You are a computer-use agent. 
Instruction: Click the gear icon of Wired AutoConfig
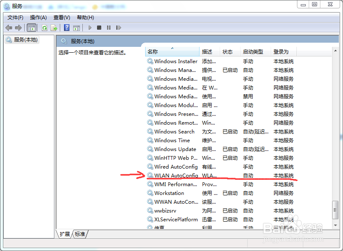[150, 166]
